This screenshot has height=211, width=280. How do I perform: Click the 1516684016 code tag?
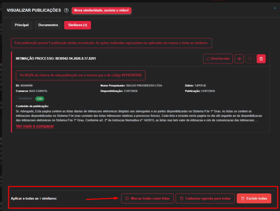[x=25, y=99]
